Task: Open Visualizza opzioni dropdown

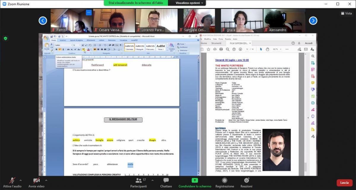Action: 189,3
